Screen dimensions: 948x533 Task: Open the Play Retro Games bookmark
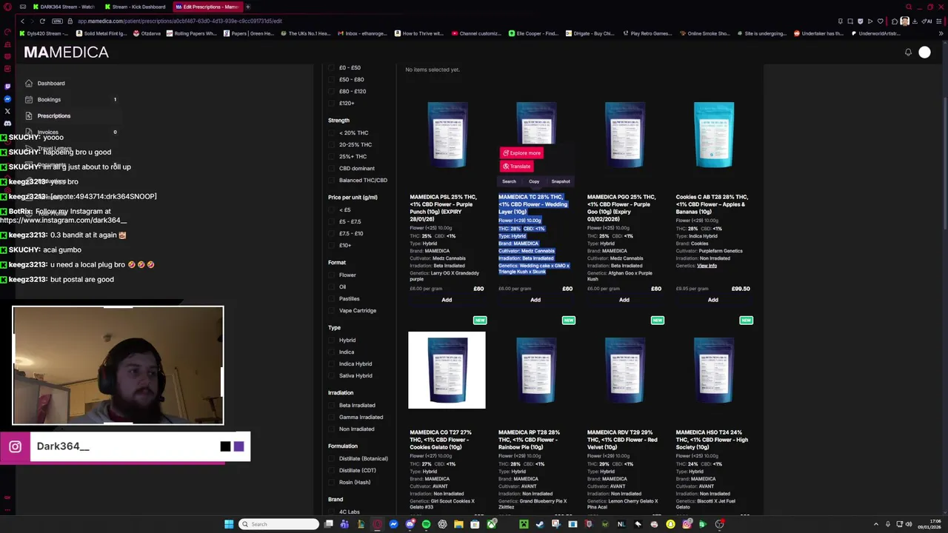click(647, 33)
